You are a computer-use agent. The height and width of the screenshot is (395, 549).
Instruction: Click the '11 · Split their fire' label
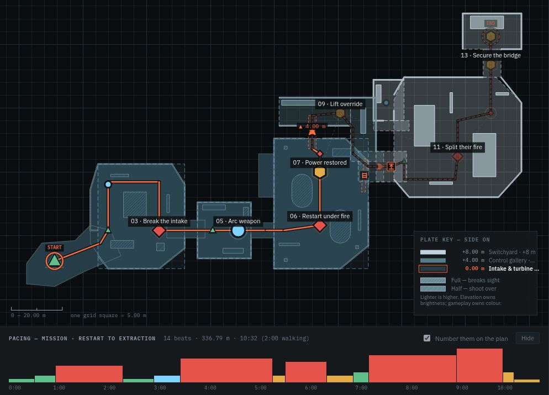pyautogui.click(x=458, y=147)
